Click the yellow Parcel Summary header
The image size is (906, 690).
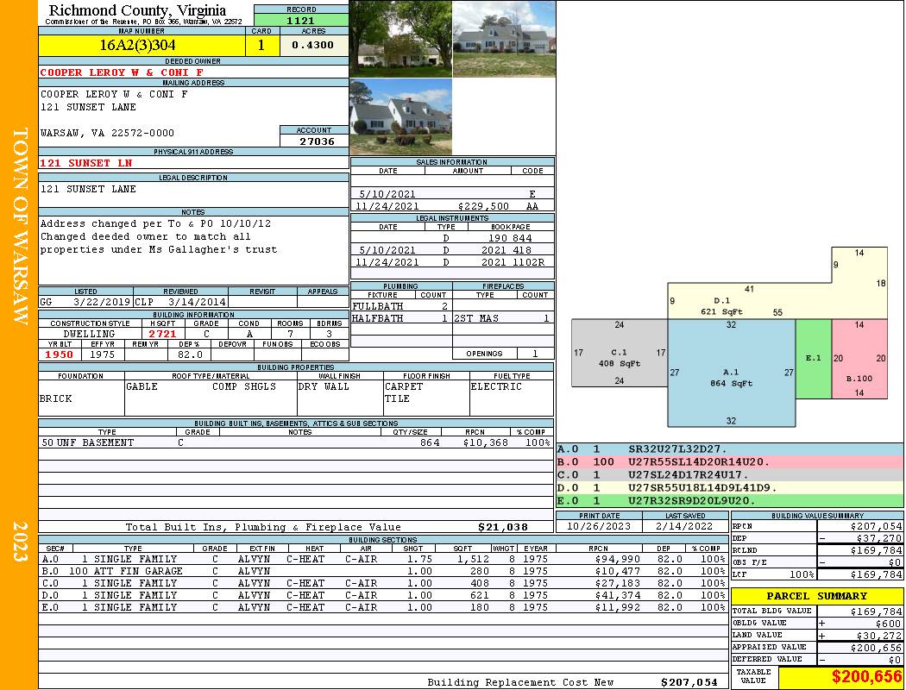coord(817,596)
